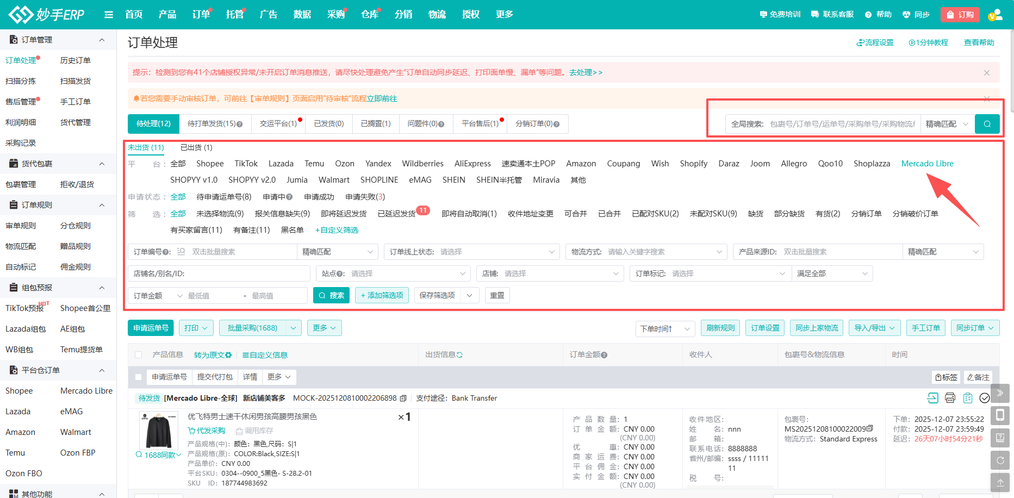Click the 申请运单号 green button
Image resolution: width=1014 pixels, height=498 pixels.
click(x=151, y=328)
